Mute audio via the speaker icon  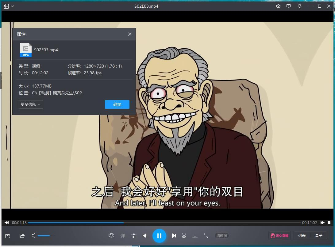[x=33, y=236]
